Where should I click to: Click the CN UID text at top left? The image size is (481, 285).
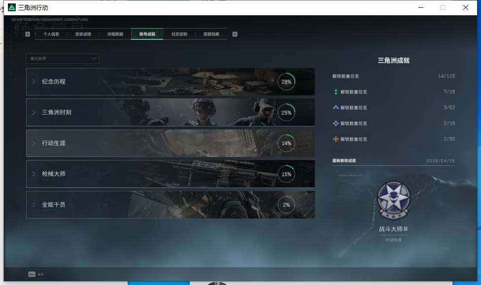(x=49, y=20)
